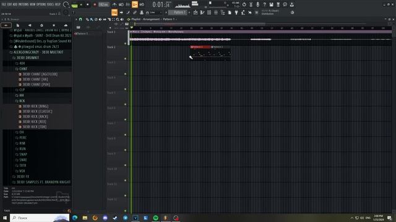Open the HELP menu
Screen dimensions: 396x222
point(58,4)
